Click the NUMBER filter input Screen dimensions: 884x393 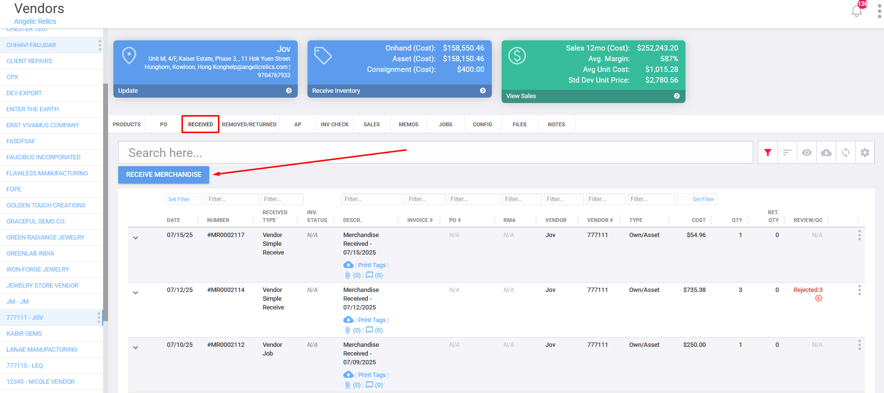tap(233, 199)
